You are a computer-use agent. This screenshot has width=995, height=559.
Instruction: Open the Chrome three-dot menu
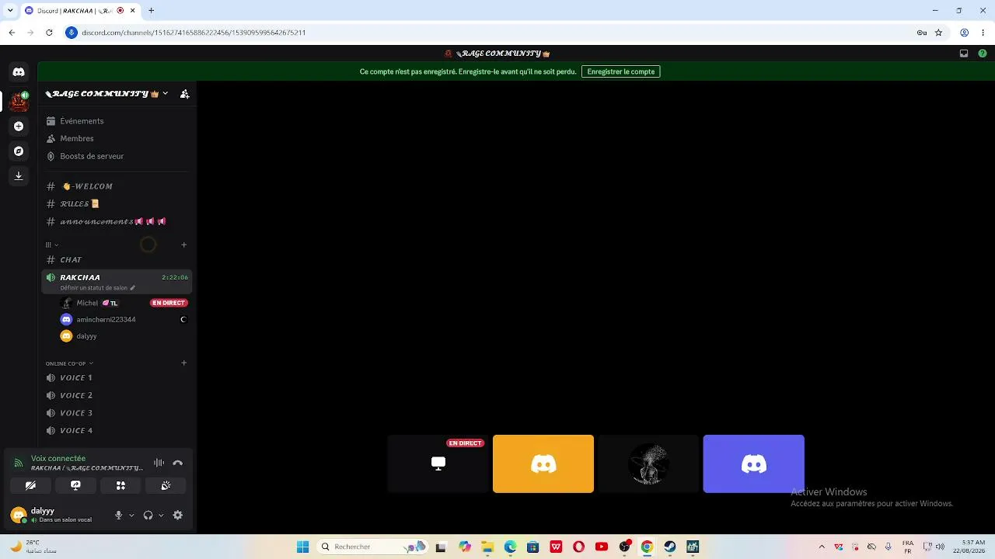coord(983,33)
